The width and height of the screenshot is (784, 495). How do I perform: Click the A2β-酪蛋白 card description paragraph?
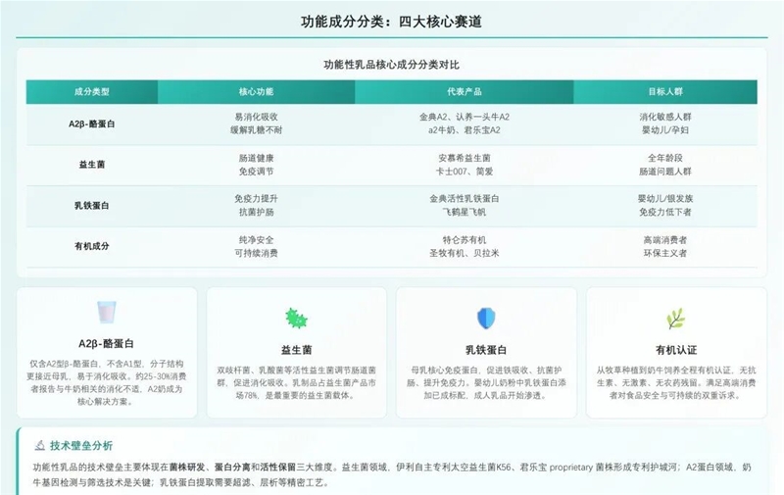pyautogui.click(x=107, y=382)
